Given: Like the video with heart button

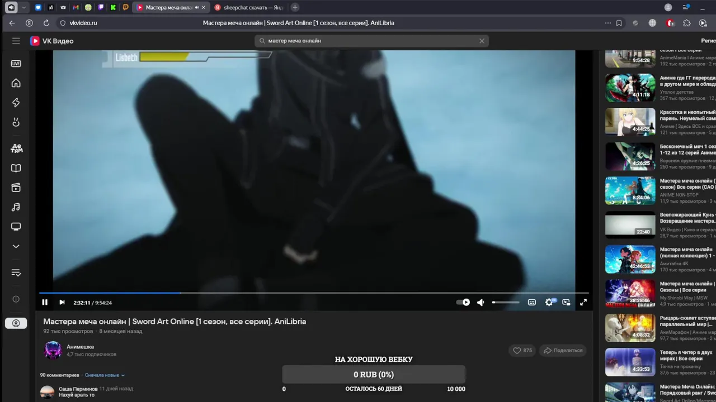Looking at the screenshot, I should 522,351.
